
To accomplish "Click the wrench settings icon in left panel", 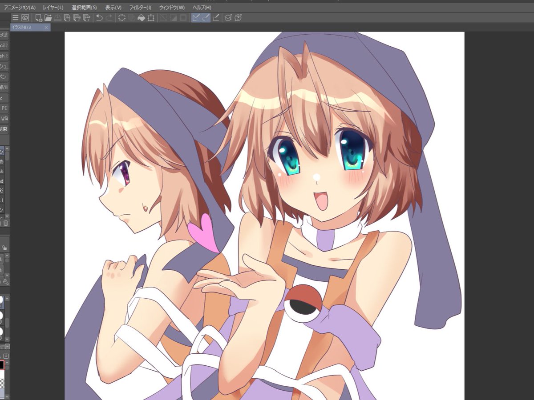I will 6,282.
